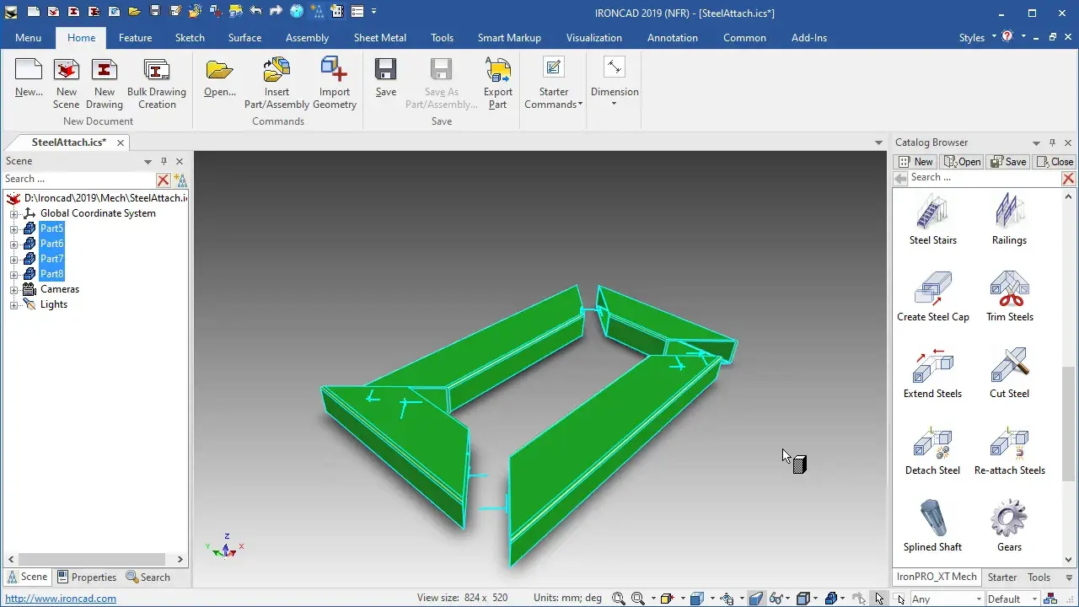This screenshot has height=607, width=1079.
Task: Click the Scene panel horizontal scrollbar
Action: point(94,559)
